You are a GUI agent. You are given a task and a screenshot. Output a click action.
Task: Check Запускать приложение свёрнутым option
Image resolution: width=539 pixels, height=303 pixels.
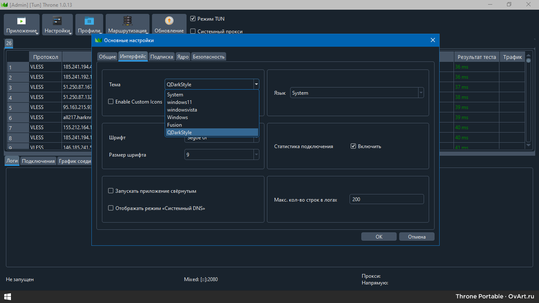(x=111, y=191)
